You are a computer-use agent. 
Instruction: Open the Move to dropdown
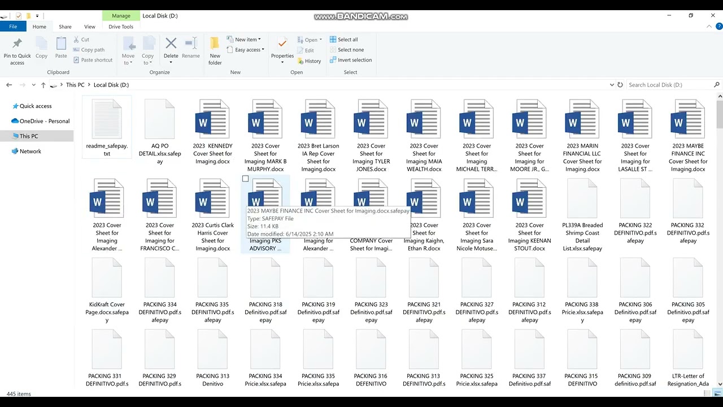coord(128,51)
